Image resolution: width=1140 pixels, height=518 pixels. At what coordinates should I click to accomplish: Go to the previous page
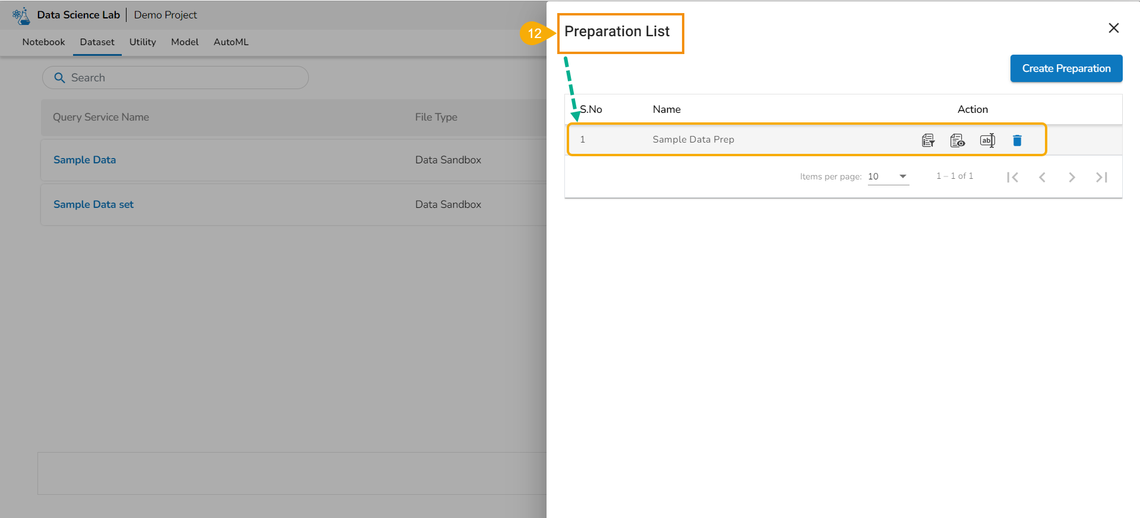1042,177
